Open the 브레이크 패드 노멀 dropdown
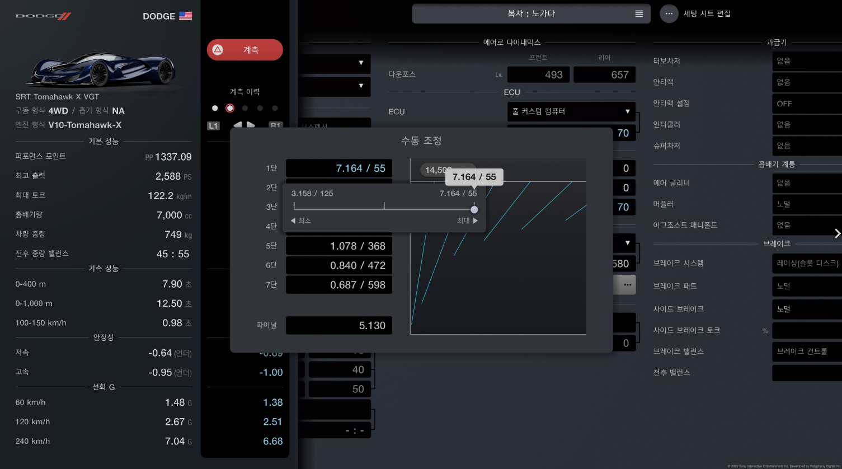Image resolution: width=842 pixels, height=469 pixels. click(807, 286)
